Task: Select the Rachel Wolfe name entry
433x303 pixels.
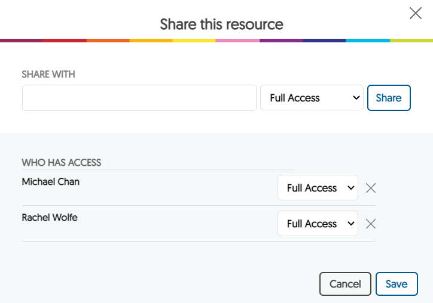Action: click(x=50, y=218)
